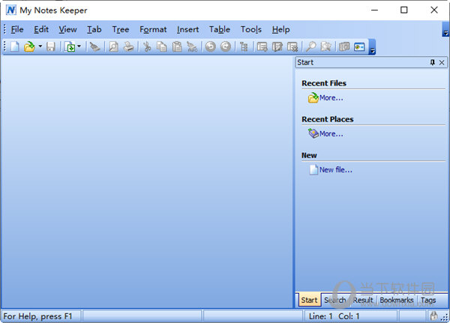Open the Format menu
The height and width of the screenshot is (323, 450).
click(153, 29)
